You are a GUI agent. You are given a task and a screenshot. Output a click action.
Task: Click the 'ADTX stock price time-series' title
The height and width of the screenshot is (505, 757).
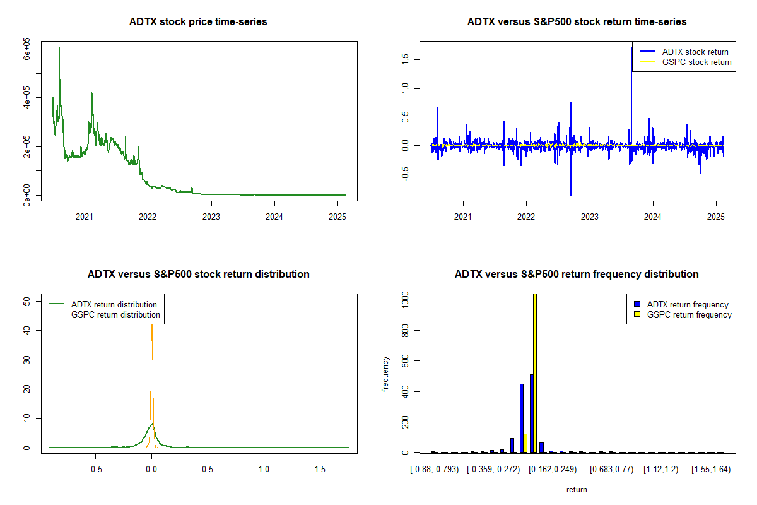[x=198, y=22]
